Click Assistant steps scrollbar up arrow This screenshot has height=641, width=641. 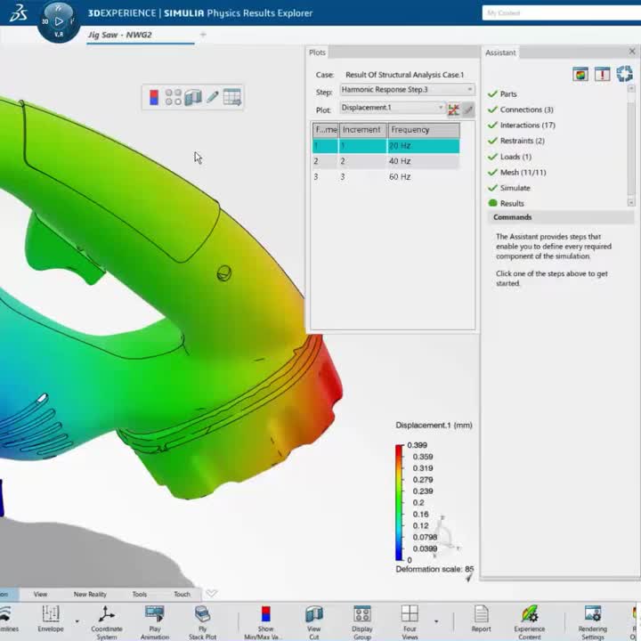[x=631, y=88]
